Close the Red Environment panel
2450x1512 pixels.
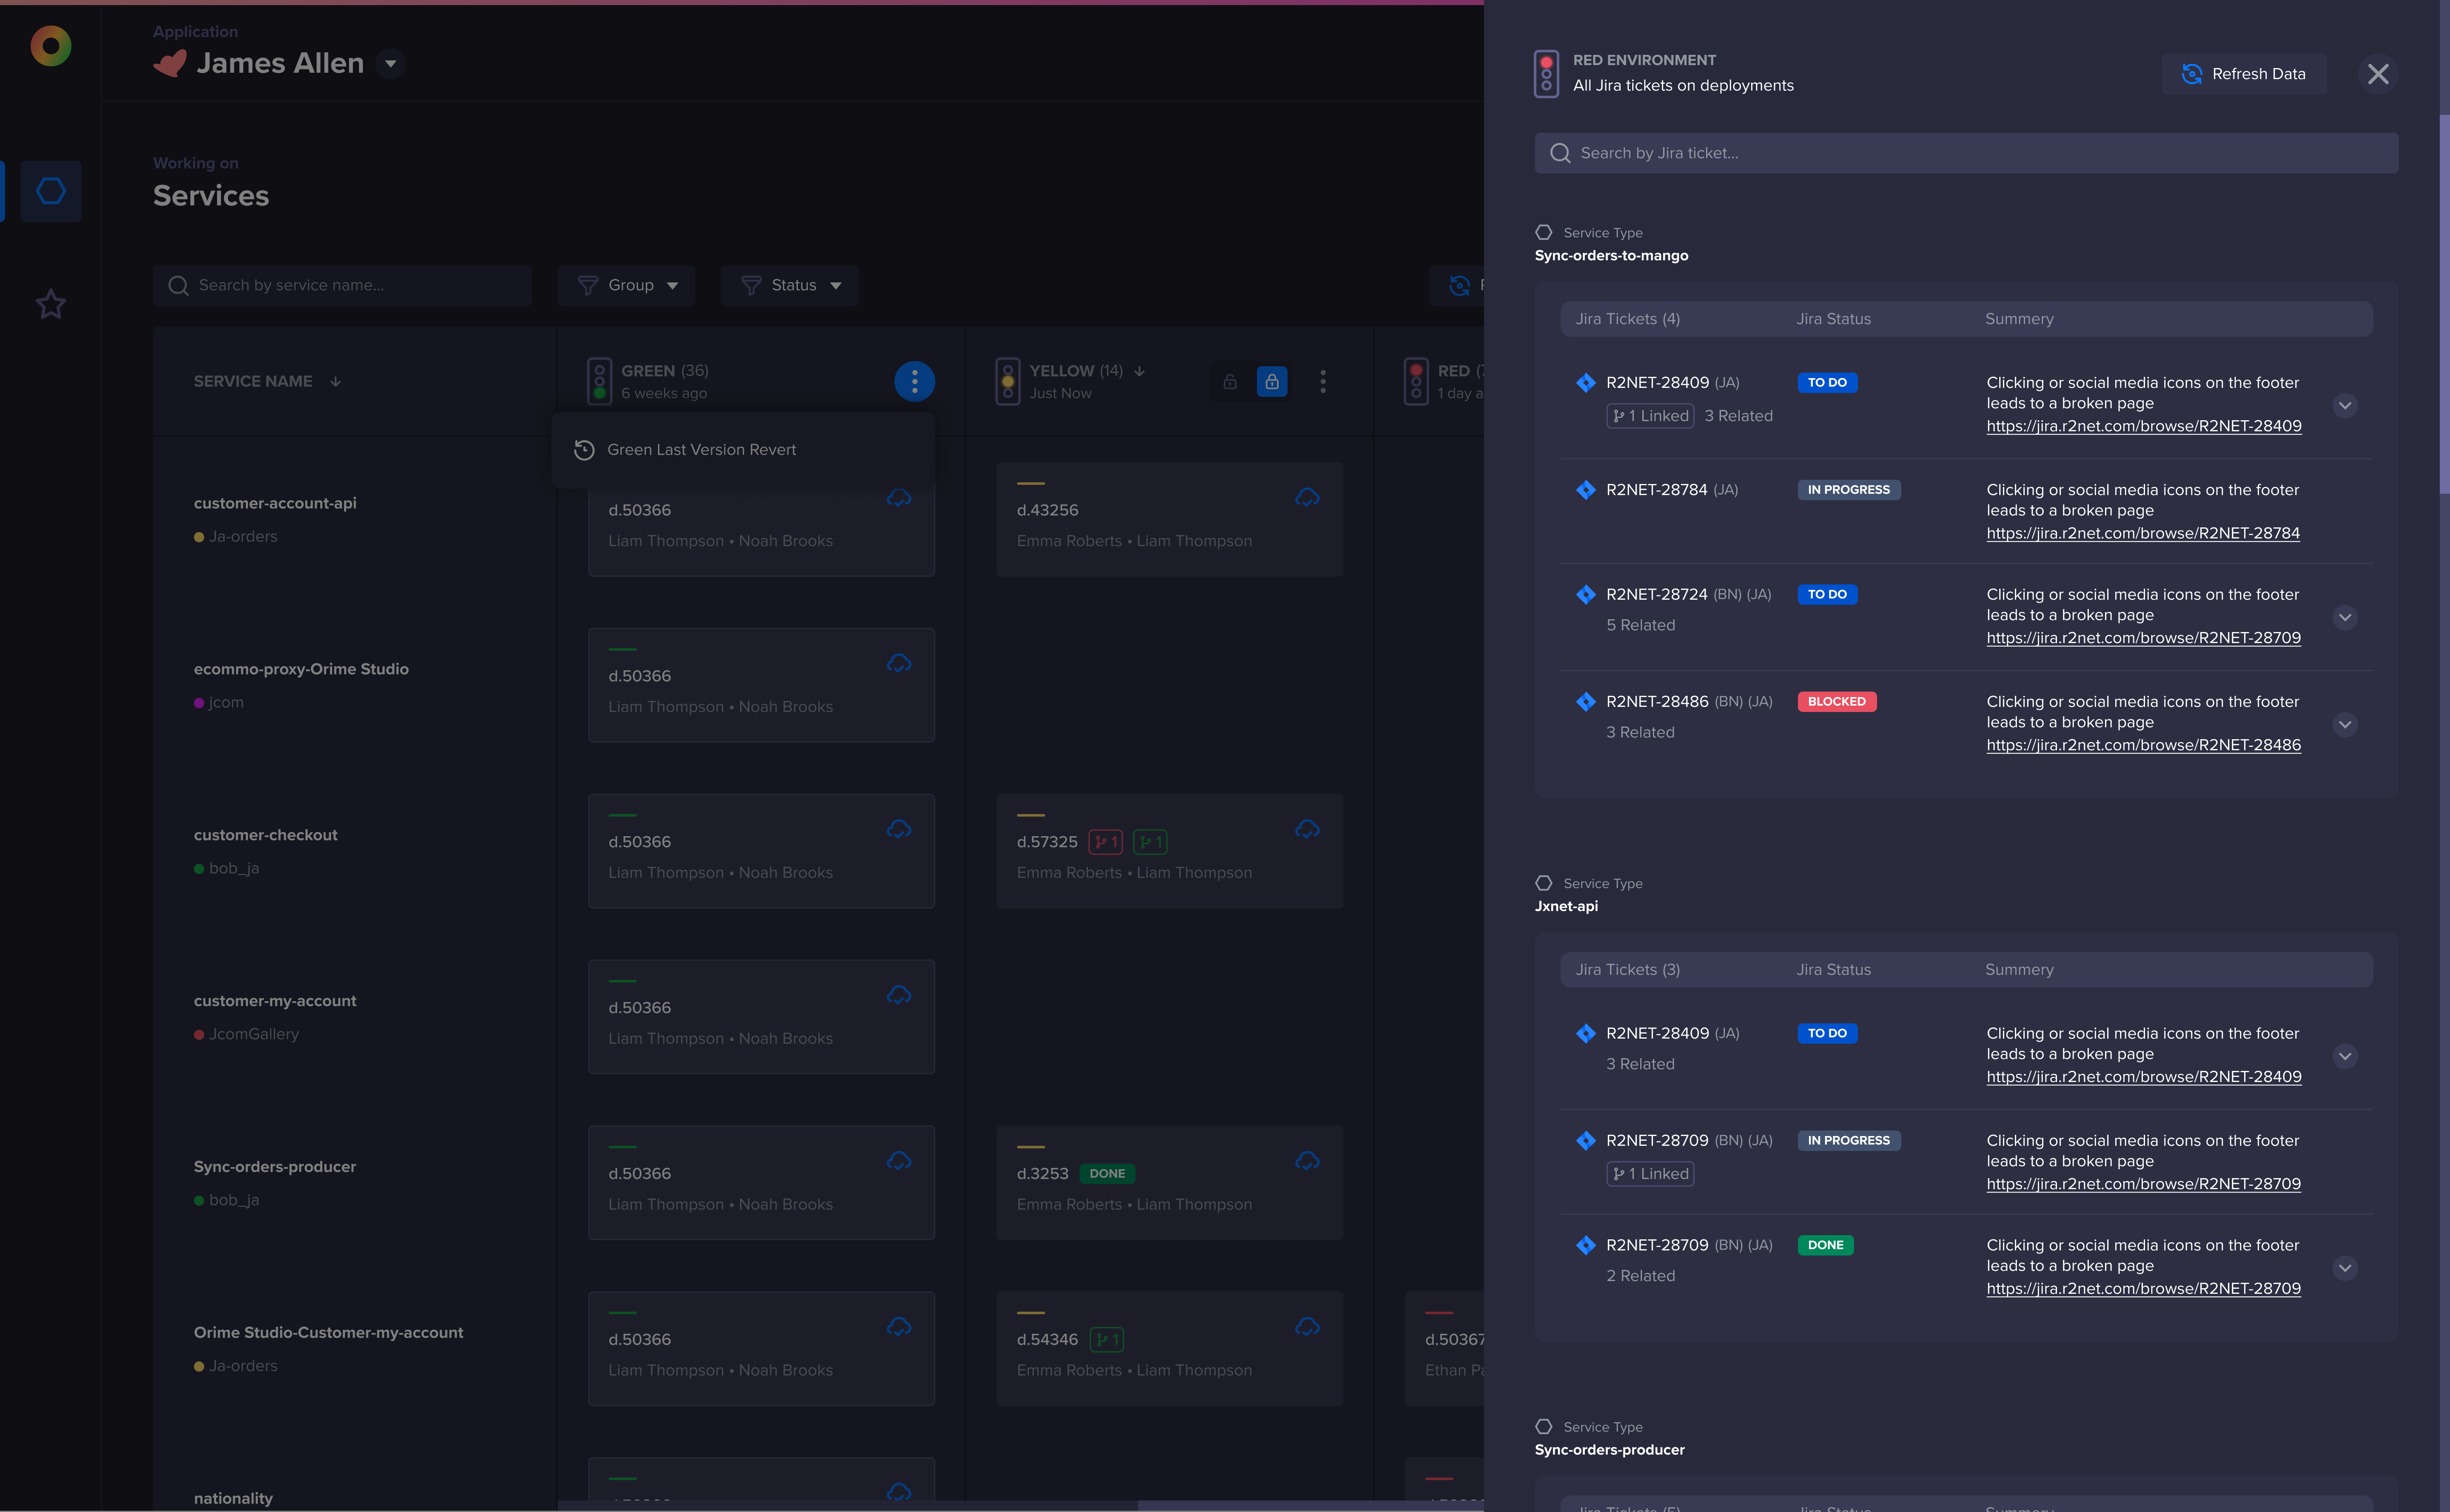(x=2378, y=74)
